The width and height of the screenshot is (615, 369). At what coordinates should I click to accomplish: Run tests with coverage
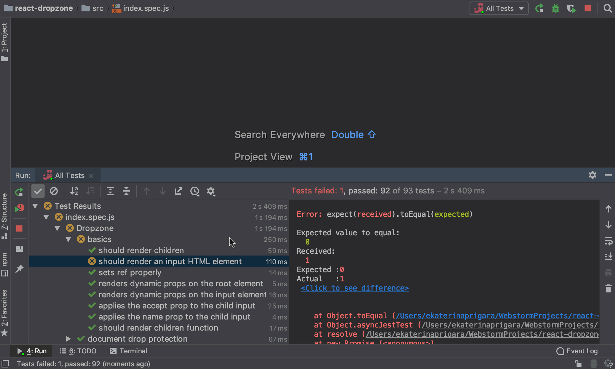(571, 8)
